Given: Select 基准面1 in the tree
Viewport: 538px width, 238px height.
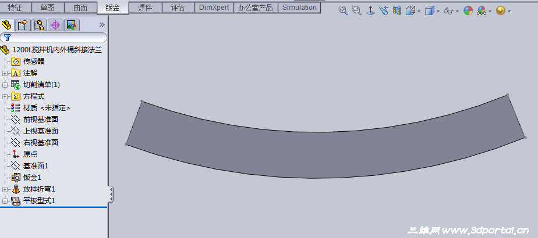Looking at the screenshot, I should tap(36, 166).
